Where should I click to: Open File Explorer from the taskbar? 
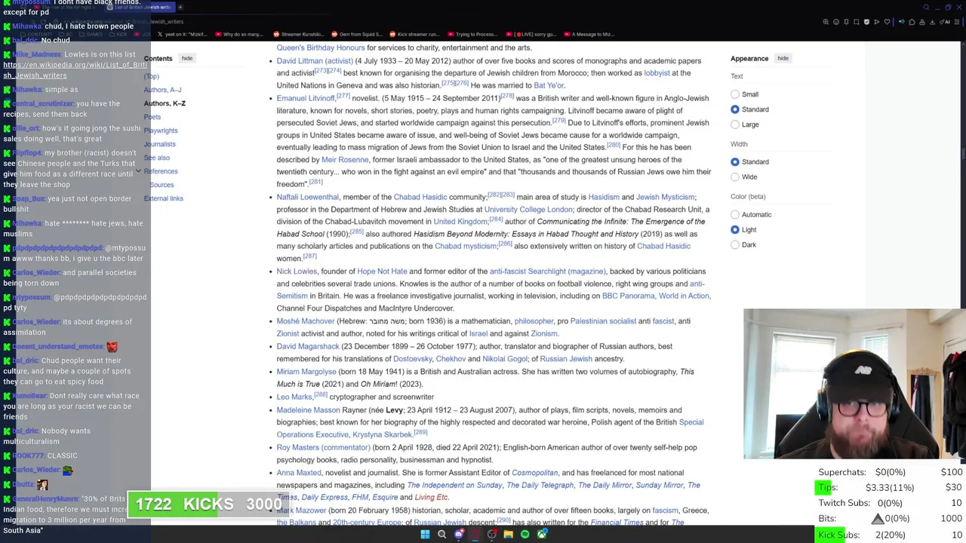click(508, 535)
